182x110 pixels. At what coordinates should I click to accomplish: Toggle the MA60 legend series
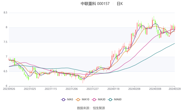pyautogui.click(x=115, y=99)
